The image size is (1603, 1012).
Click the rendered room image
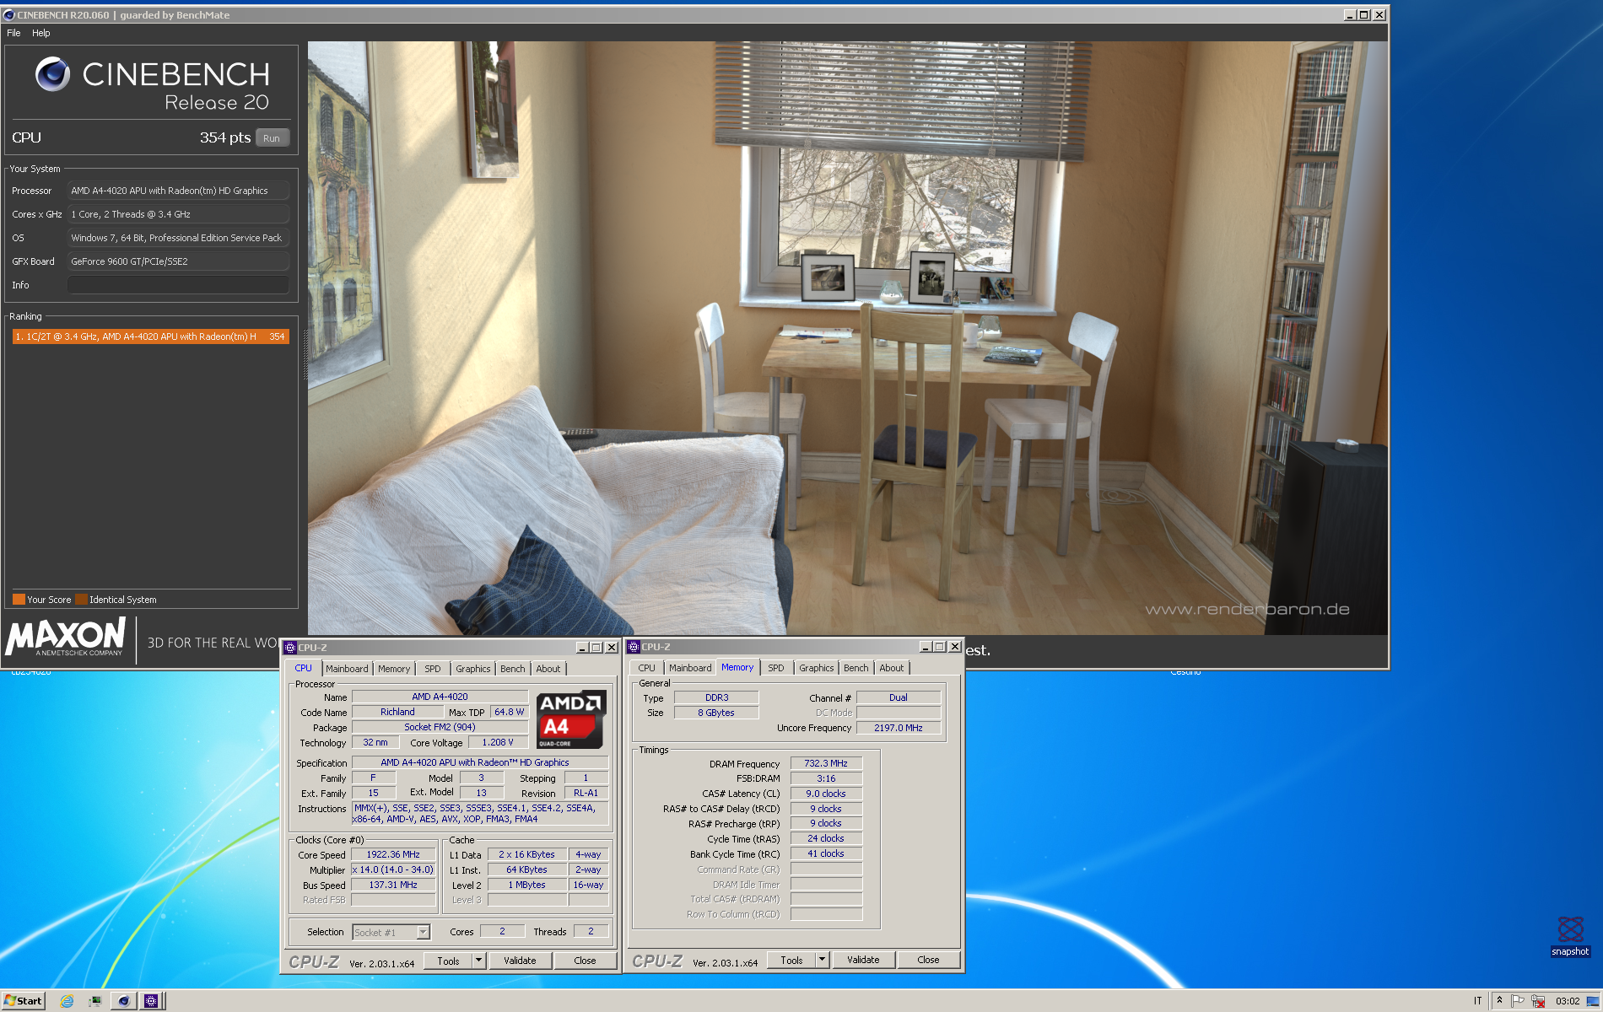click(x=847, y=338)
